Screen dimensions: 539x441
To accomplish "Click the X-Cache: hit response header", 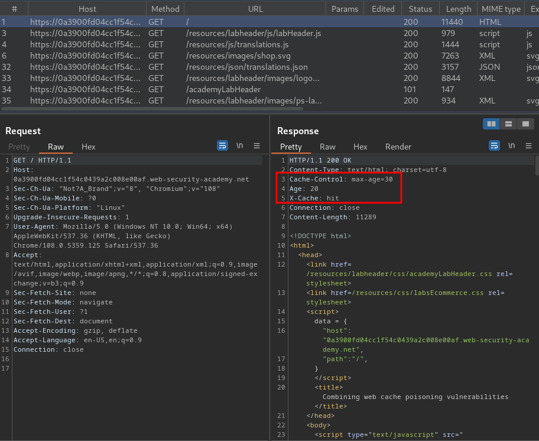I will (314, 198).
